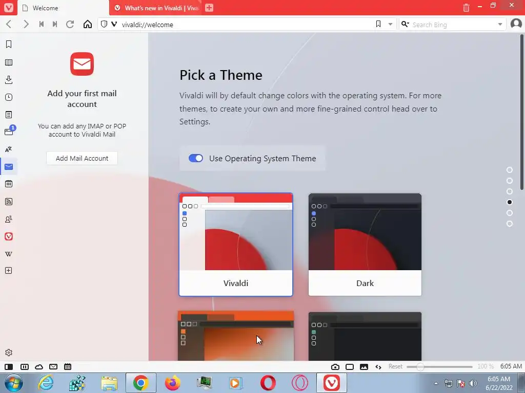Open the Reading List panel
The height and width of the screenshot is (393, 525).
click(9, 62)
